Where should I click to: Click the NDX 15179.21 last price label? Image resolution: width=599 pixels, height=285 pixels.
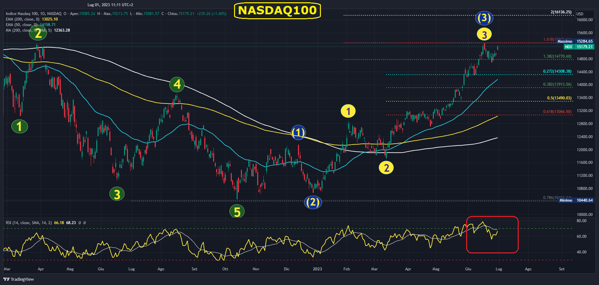(x=579, y=47)
